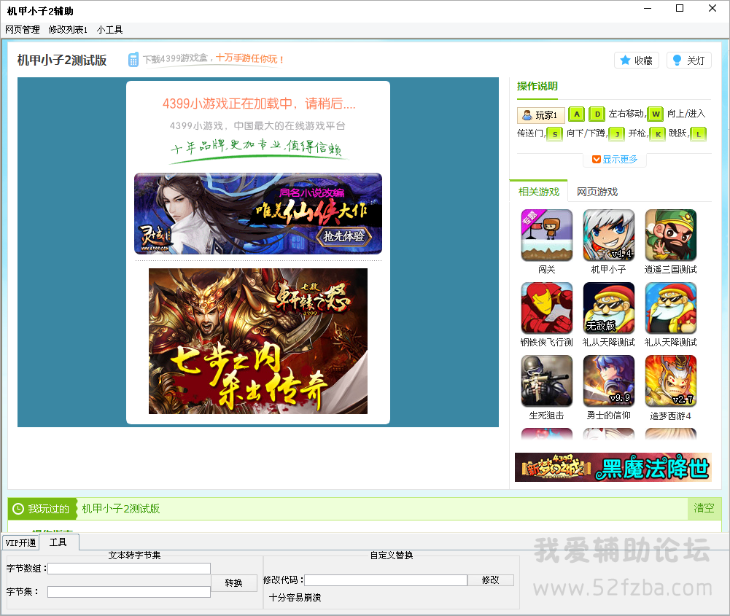Click the S key icon
This screenshot has height=616, width=730.
[554, 134]
